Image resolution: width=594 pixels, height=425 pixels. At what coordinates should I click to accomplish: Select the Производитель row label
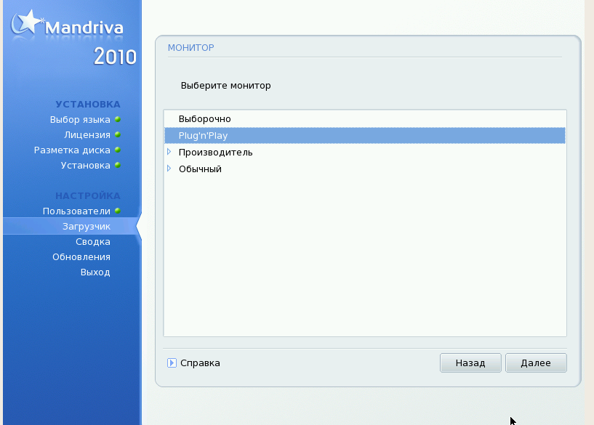point(215,152)
